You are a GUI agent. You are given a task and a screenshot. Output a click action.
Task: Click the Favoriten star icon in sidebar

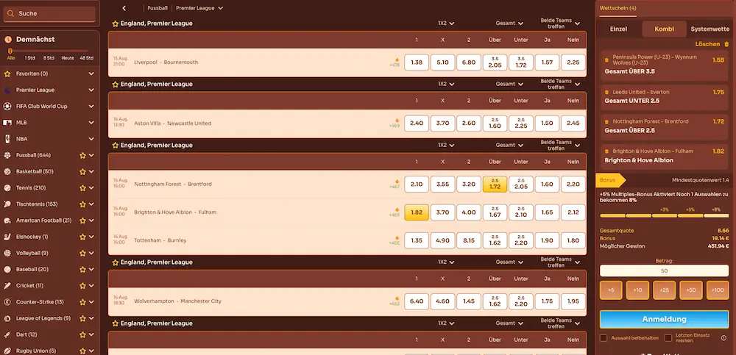[x=7, y=73]
